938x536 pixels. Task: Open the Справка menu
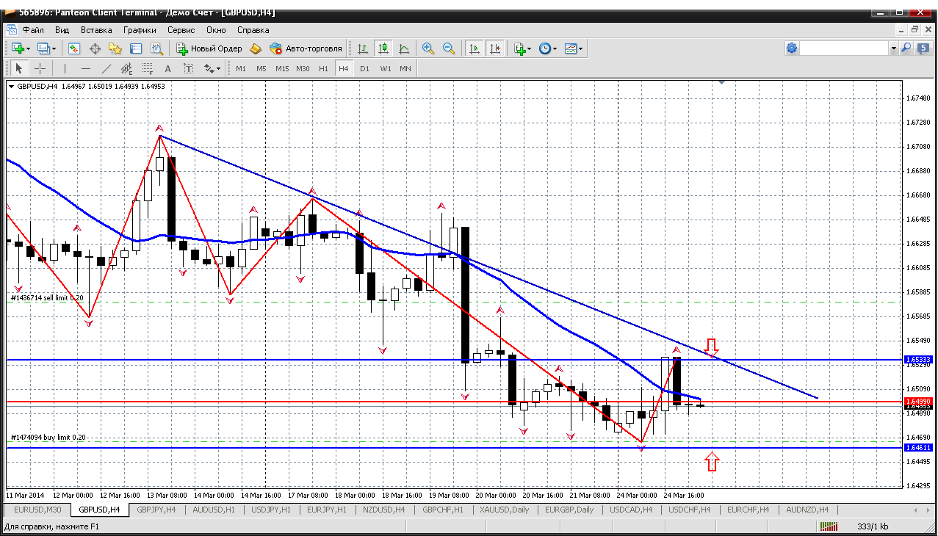coord(253,30)
